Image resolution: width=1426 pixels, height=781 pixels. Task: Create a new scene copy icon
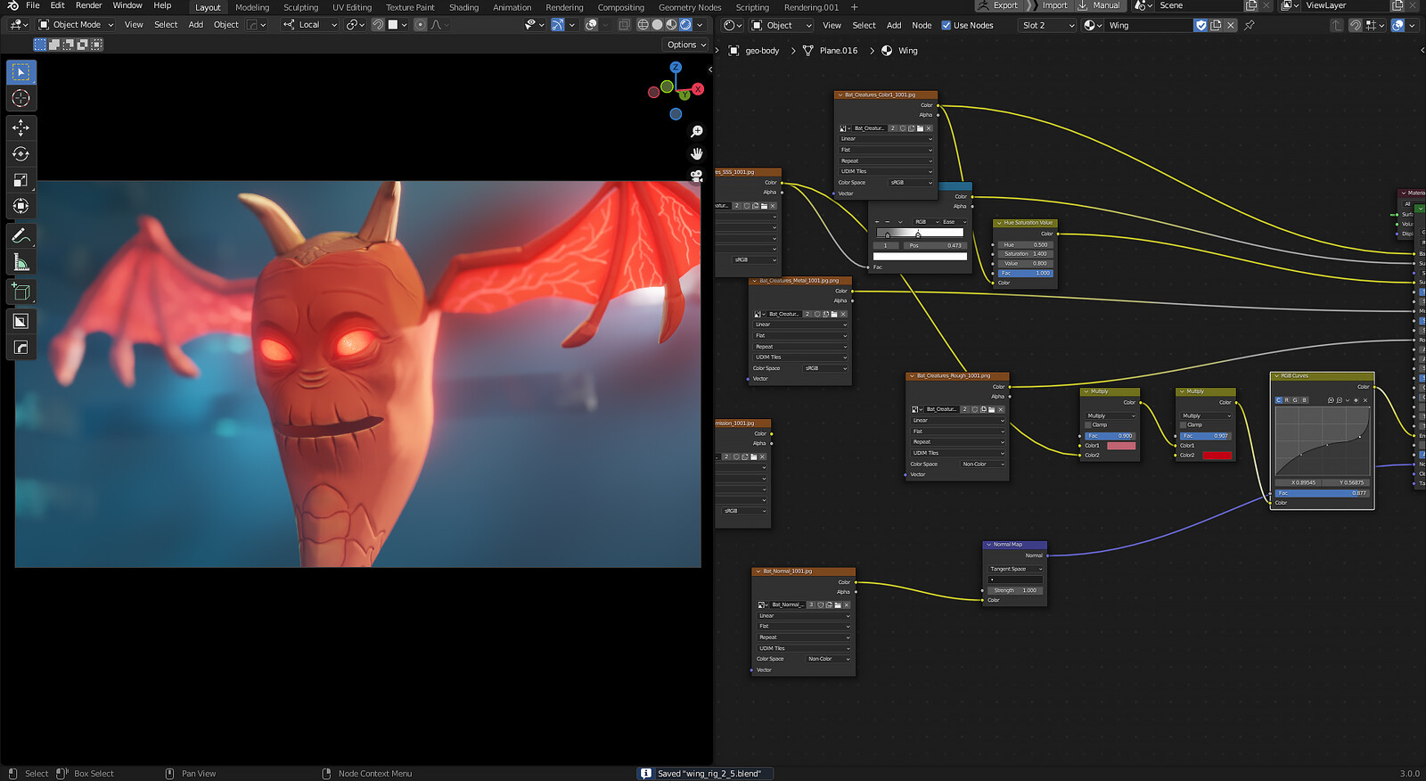[x=1251, y=5]
